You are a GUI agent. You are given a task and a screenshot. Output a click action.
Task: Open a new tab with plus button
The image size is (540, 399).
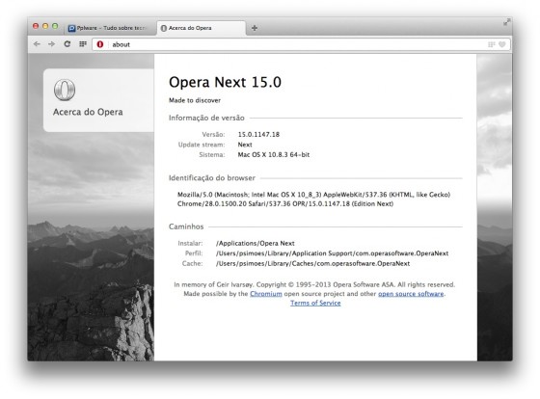point(255,28)
